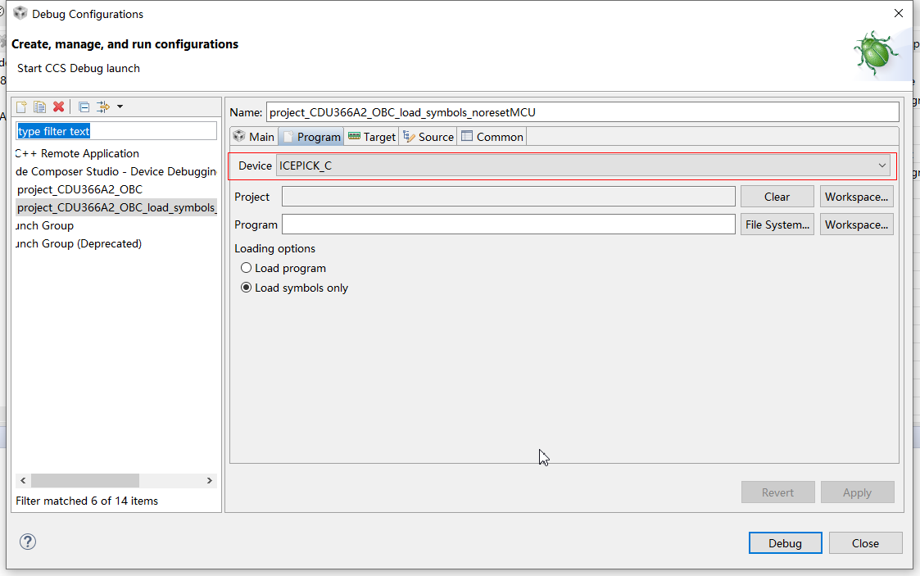Click the filter launch configurations icon

(103, 107)
